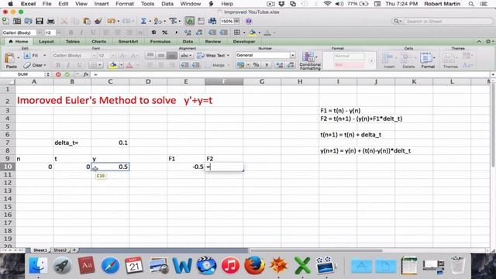496x279 pixels.
Task: Open Firefox from the Dock
Action: (254, 265)
